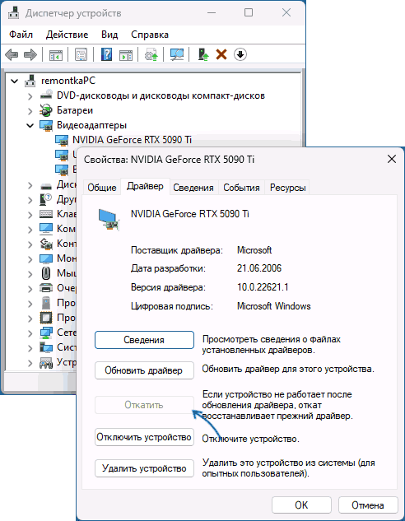Click the keyboard category icon
Screen dimensions: 405x521
click(46, 214)
